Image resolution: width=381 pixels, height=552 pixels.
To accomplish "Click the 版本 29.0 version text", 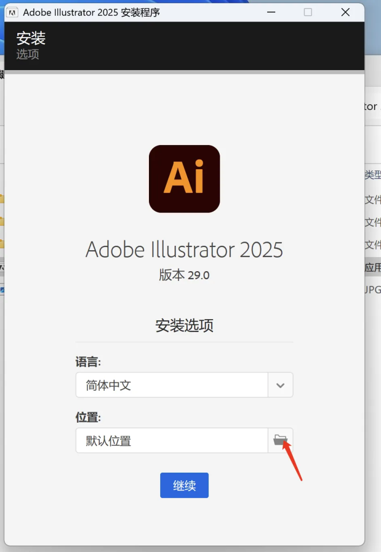I will coord(185,275).
